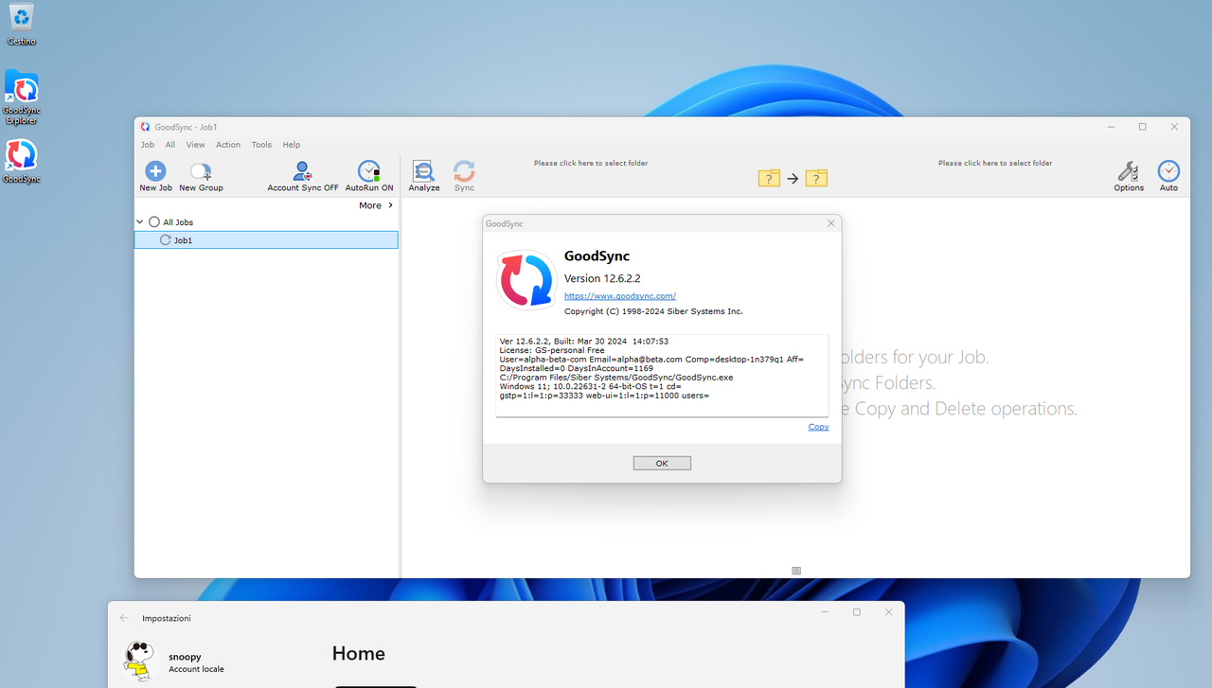1212x688 pixels.
Task: Open the Job menu
Action: (148, 145)
